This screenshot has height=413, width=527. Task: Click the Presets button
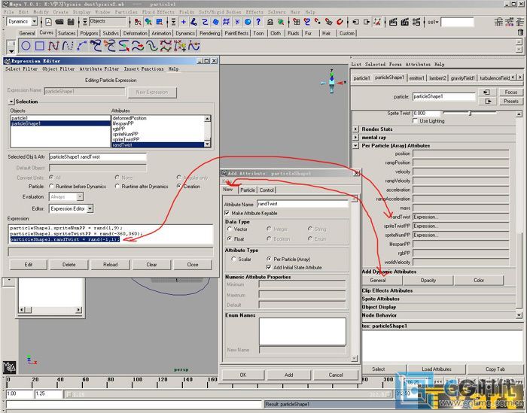click(511, 101)
